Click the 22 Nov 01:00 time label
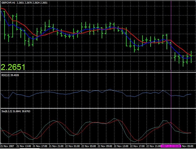 coord(72,146)
